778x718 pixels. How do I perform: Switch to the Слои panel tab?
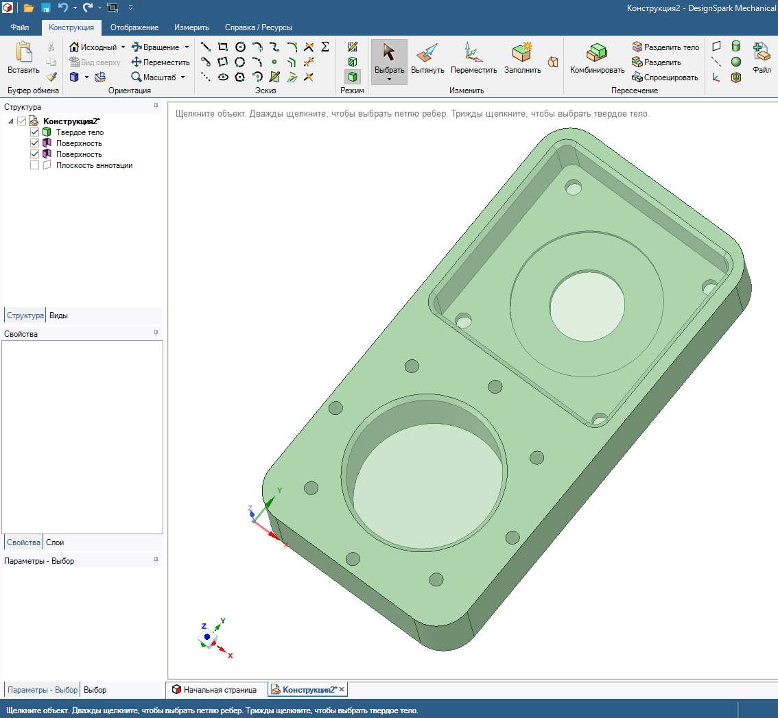tap(55, 542)
